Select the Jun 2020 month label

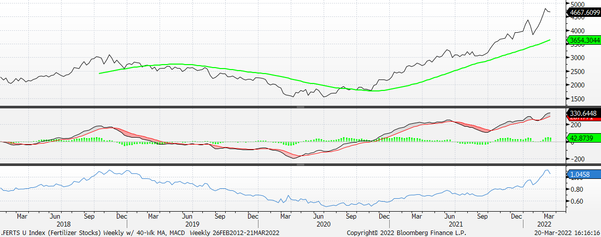(x=319, y=217)
